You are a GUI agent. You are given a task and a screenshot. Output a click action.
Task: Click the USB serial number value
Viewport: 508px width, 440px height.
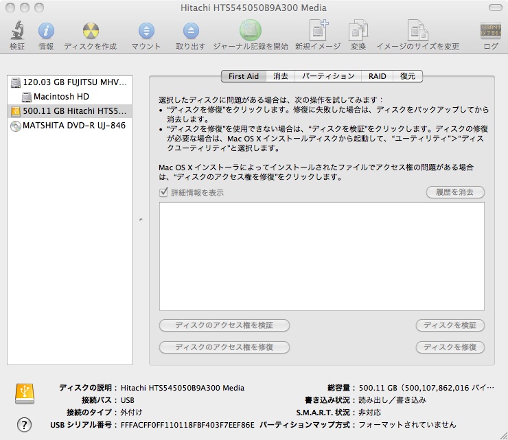click(x=187, y=425)
